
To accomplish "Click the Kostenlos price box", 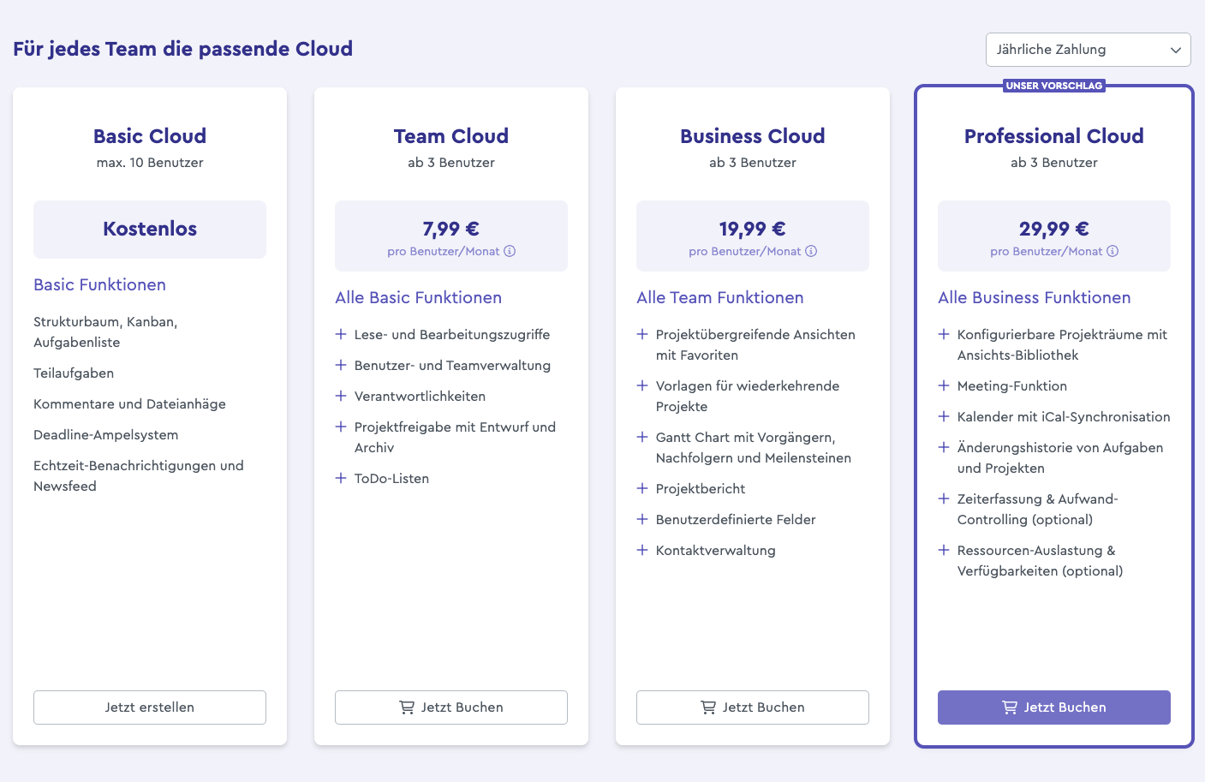I will tap(150, 230).
